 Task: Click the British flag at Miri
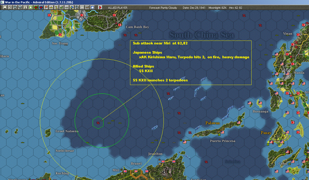point(125,171)
